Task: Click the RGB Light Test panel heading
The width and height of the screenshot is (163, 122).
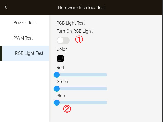Action: click(70, 23)
